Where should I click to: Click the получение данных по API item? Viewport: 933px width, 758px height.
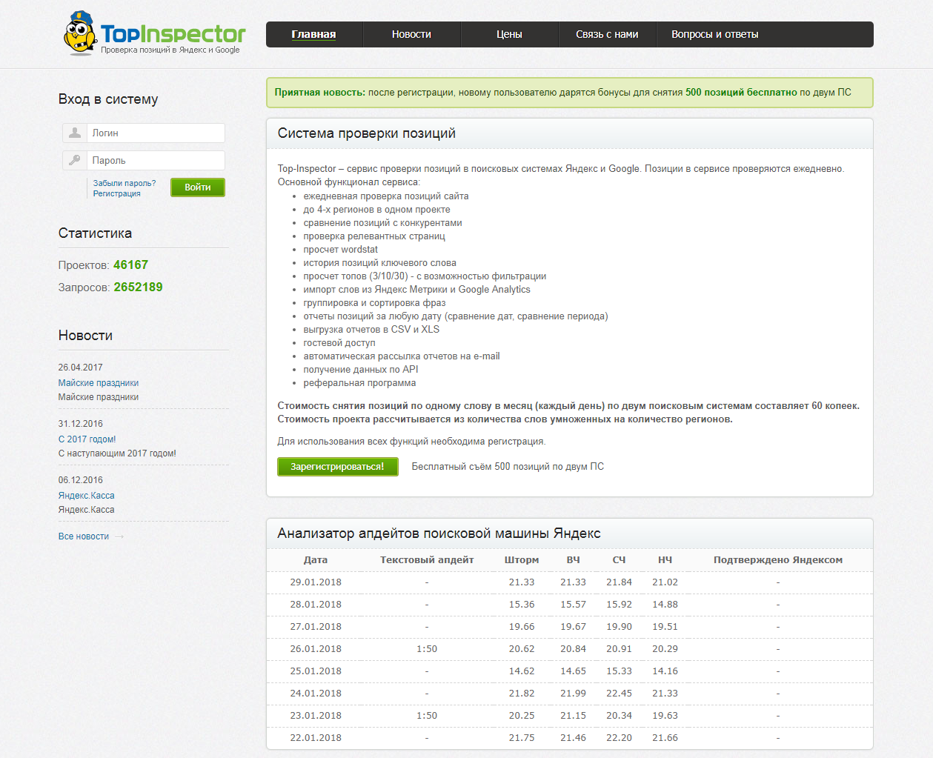point(361,370)
